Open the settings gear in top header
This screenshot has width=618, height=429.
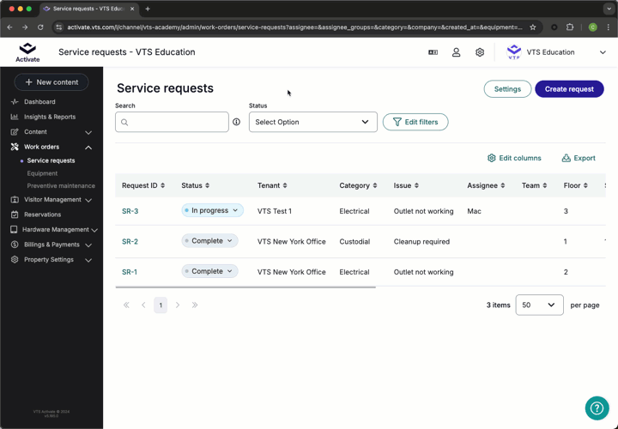coord(480,52)
